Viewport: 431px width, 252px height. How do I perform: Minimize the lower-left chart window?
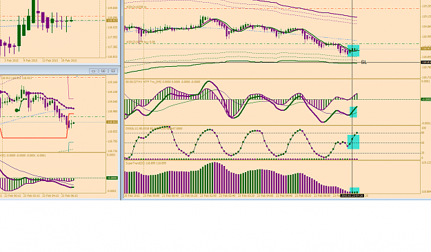94,71
